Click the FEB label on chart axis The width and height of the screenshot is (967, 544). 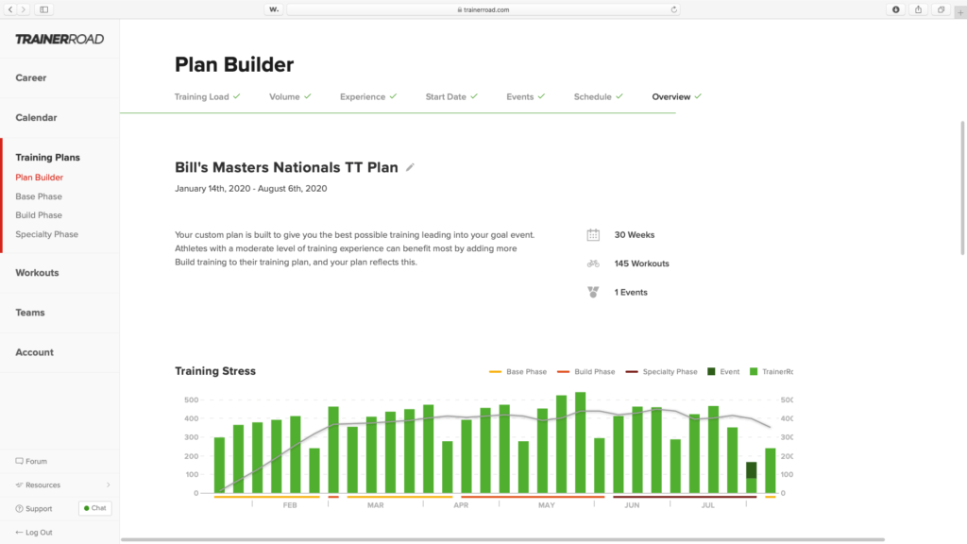(x=290, y=505)
